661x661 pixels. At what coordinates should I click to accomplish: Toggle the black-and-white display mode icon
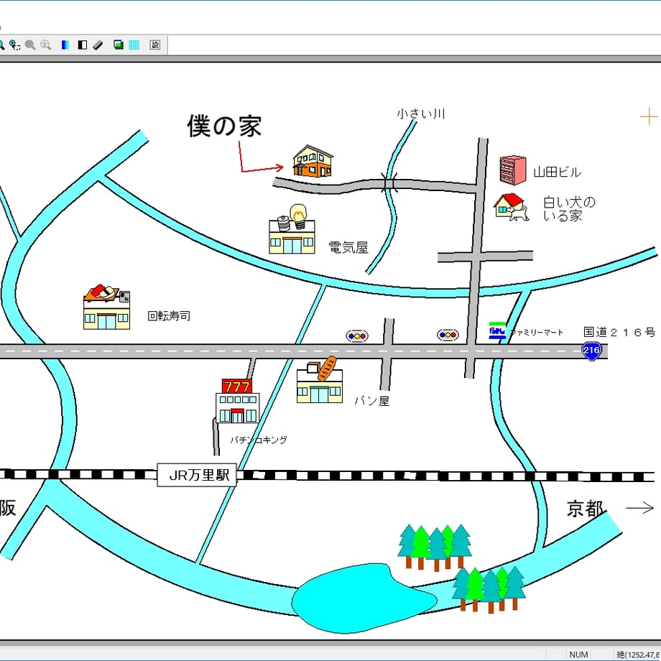82,45
